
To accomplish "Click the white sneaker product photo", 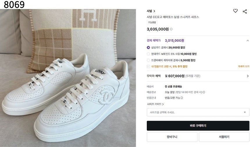I will [x=68, y=78].
